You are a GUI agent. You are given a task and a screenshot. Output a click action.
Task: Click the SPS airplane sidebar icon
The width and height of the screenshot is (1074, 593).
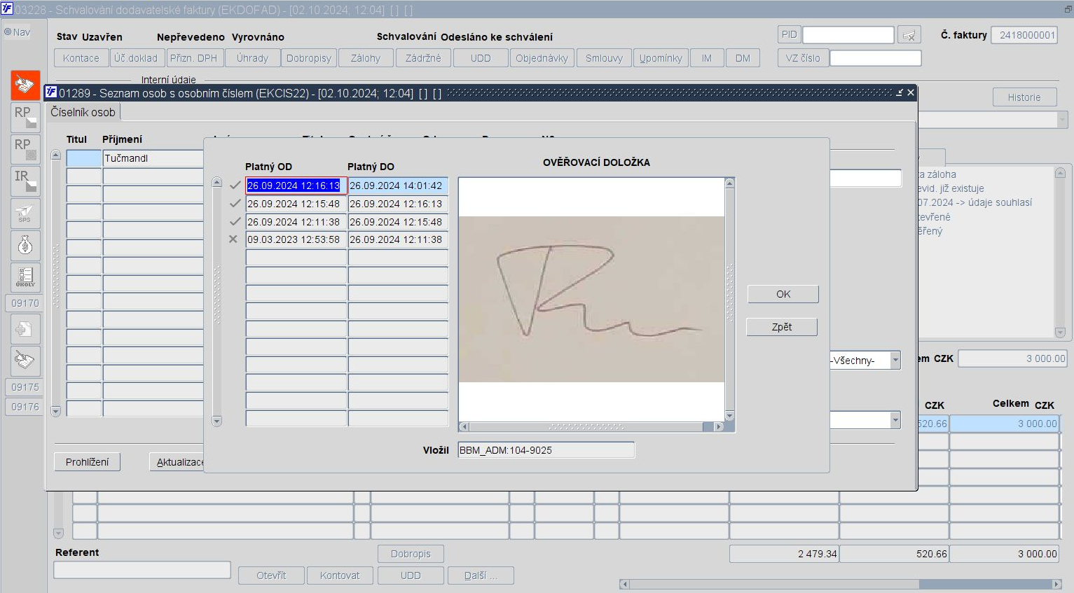[25, 214]
